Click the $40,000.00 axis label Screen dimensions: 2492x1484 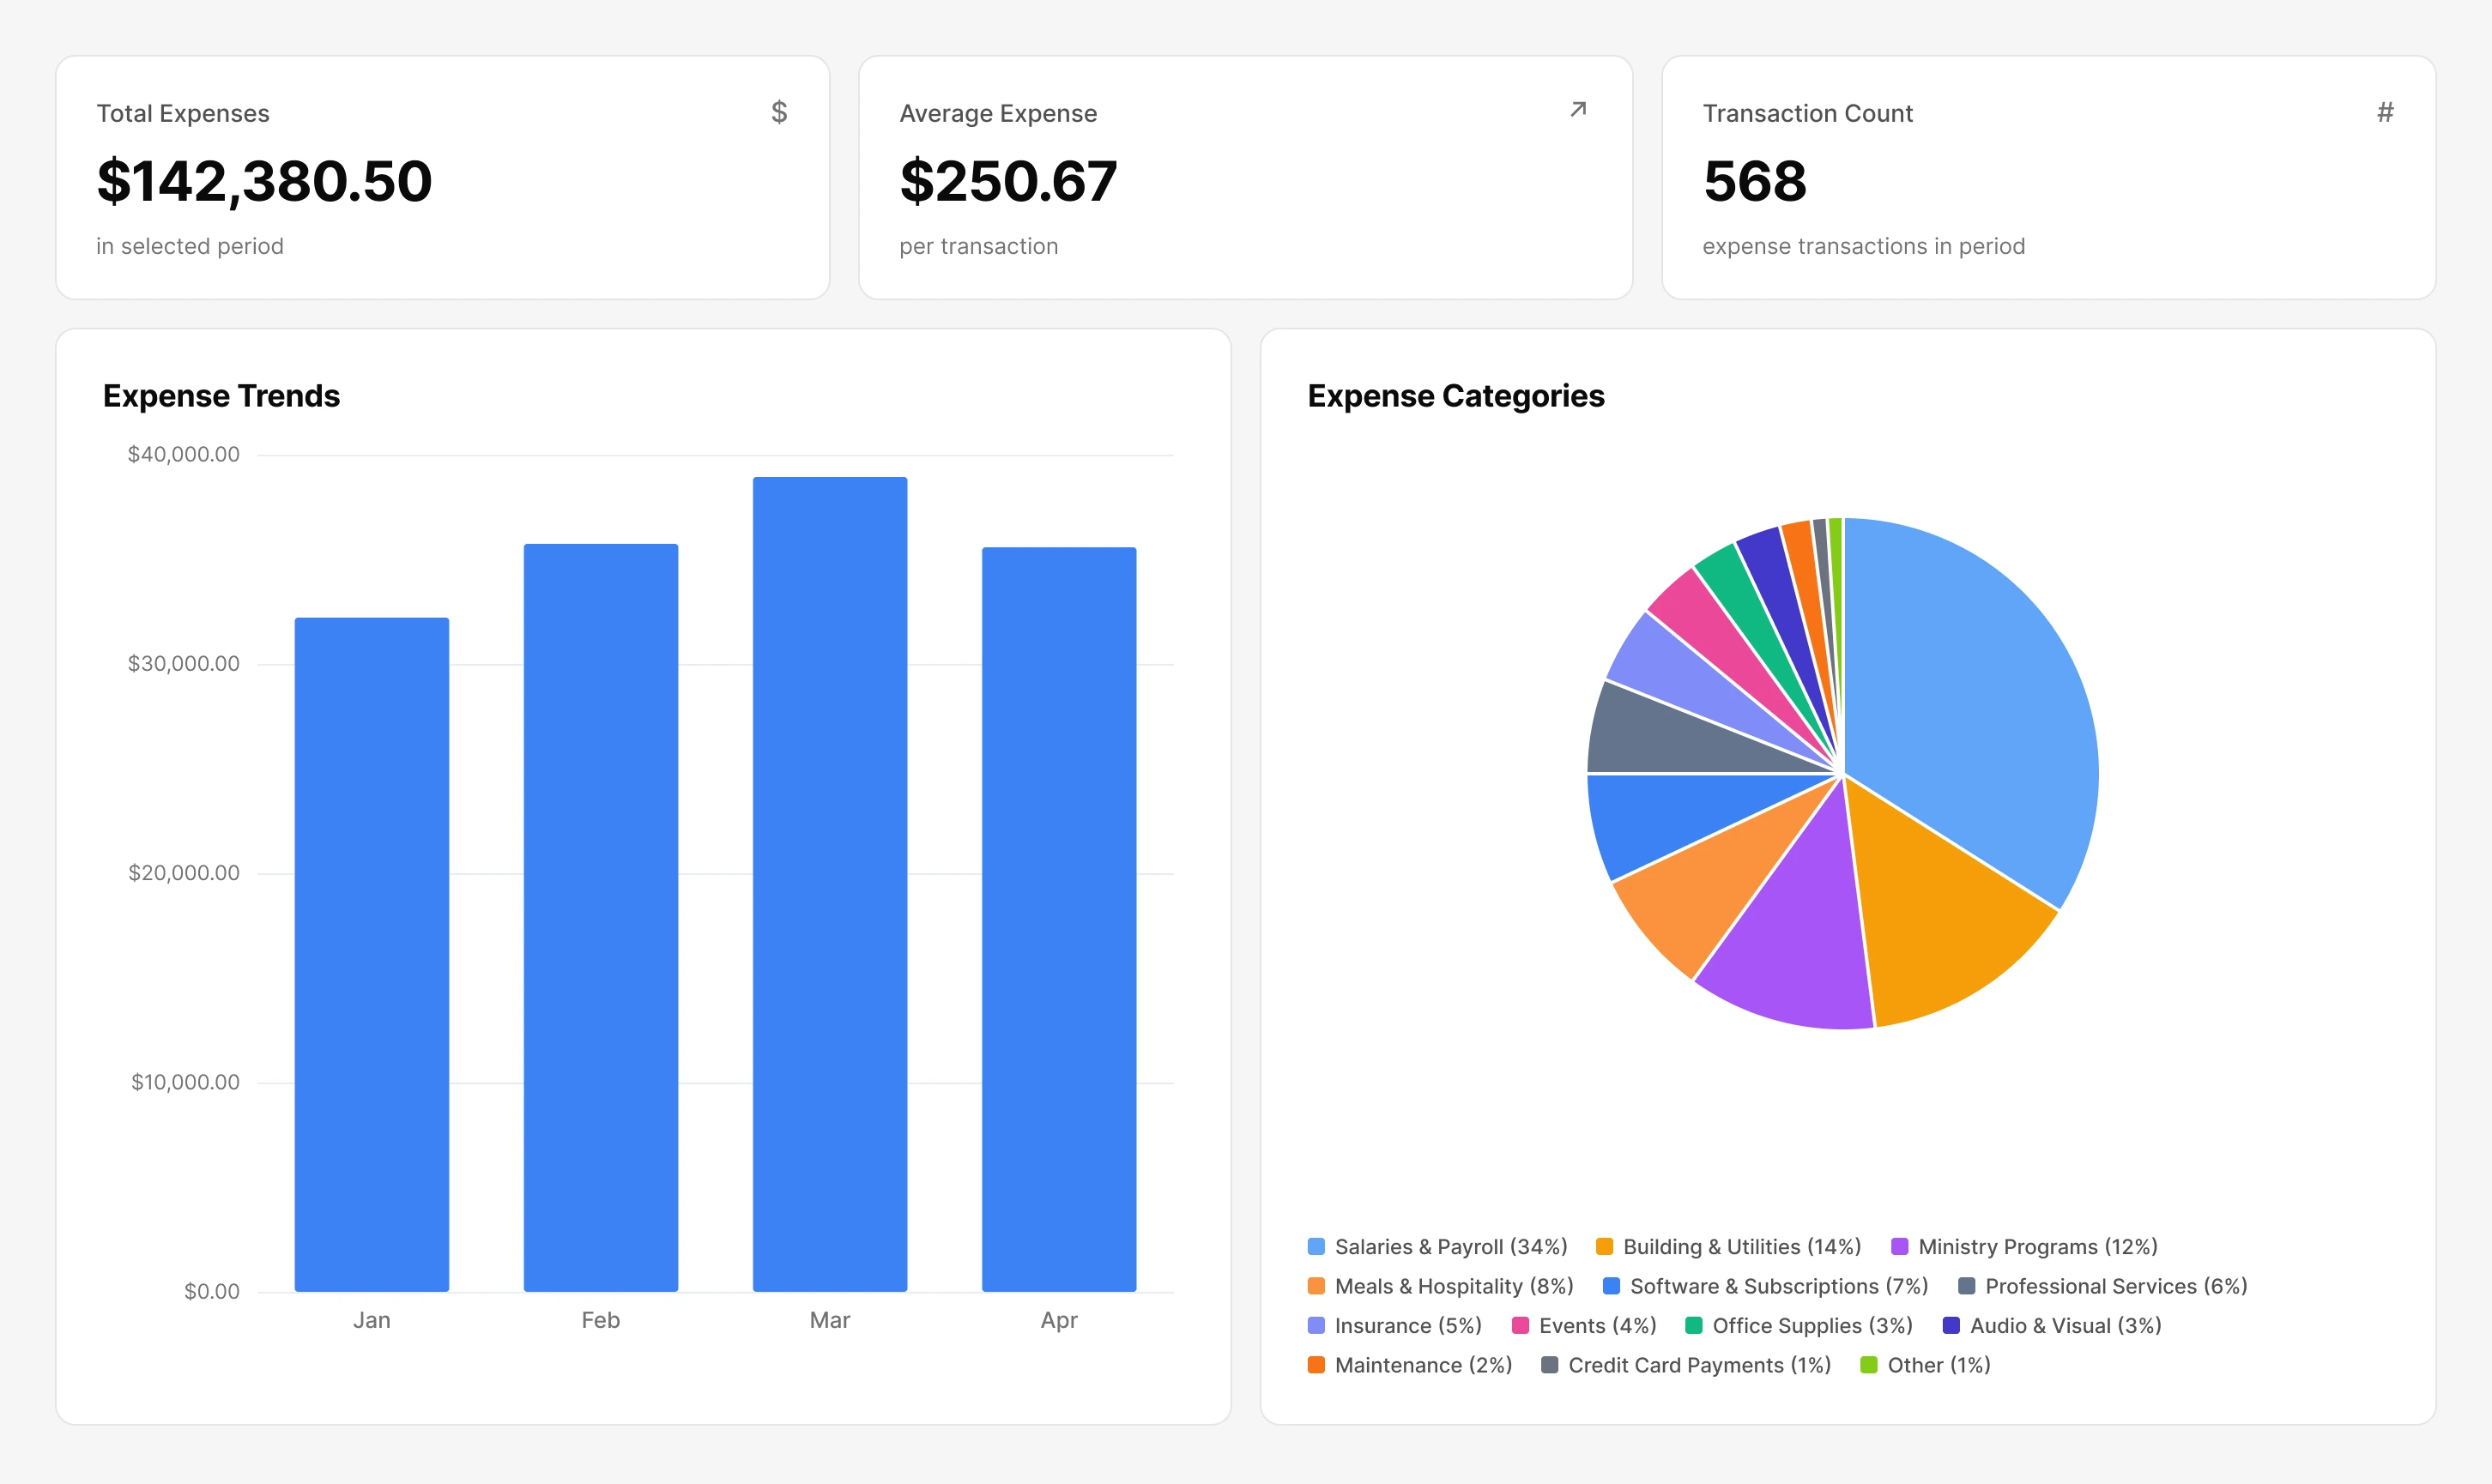point(184,454)
